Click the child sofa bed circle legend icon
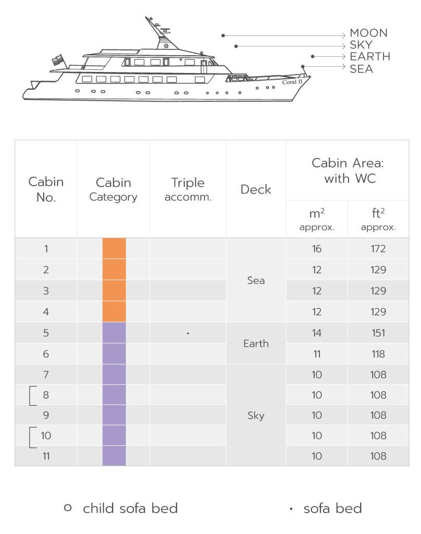The image size is (421, 534). [67, 507]
